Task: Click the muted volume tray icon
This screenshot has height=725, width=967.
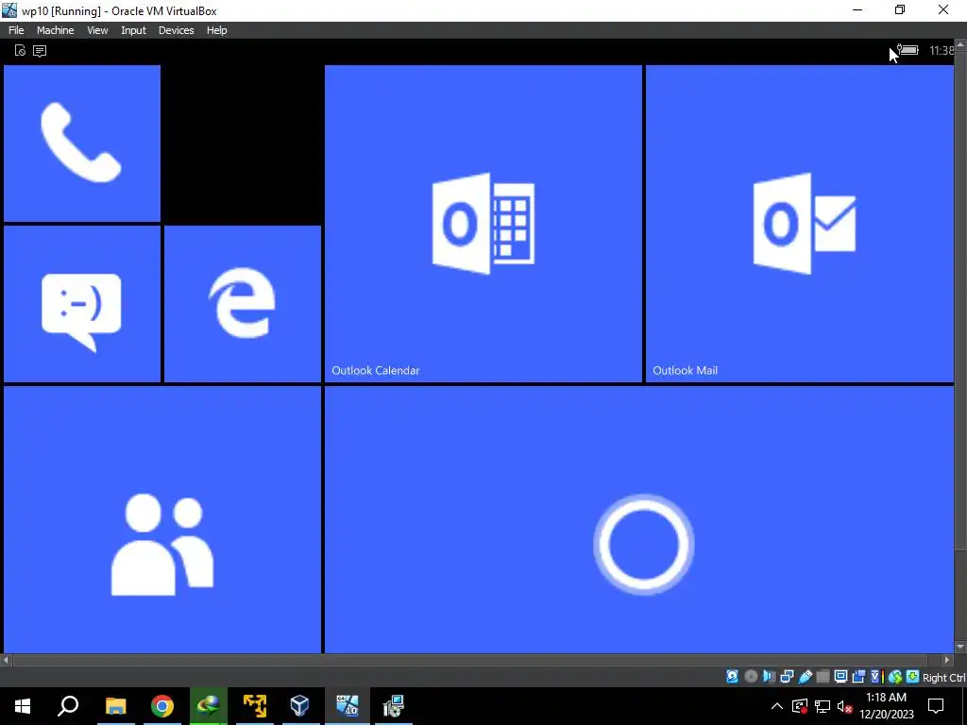Action: click(x=844, y=706)
